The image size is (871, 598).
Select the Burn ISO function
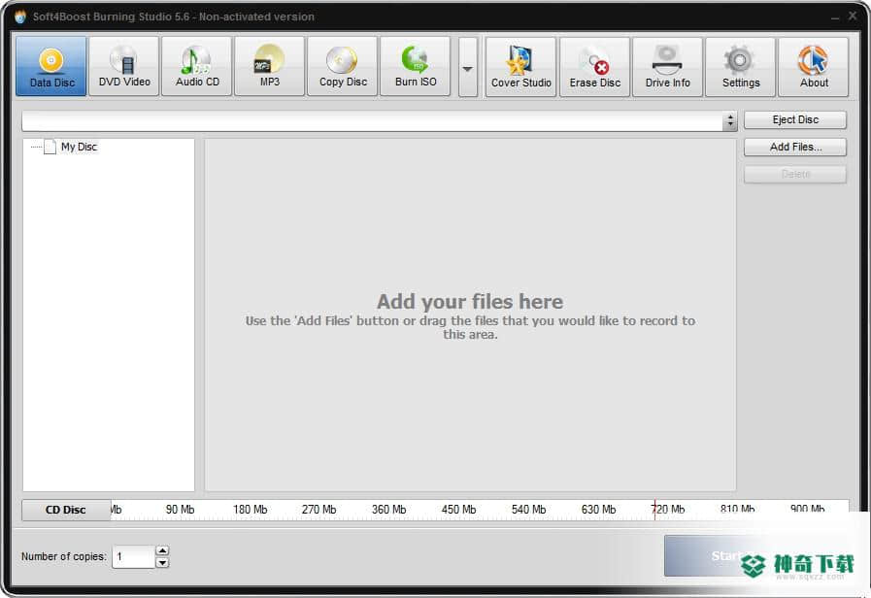[416, 66]
